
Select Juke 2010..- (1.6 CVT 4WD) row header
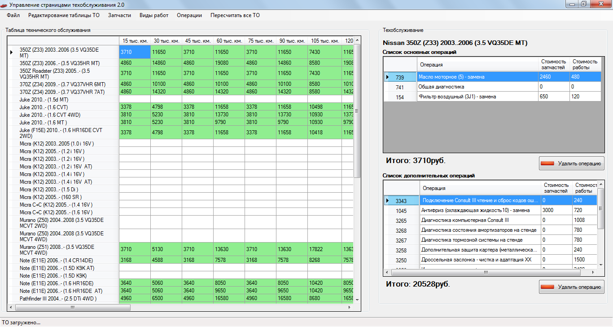[x=63, y=115]
